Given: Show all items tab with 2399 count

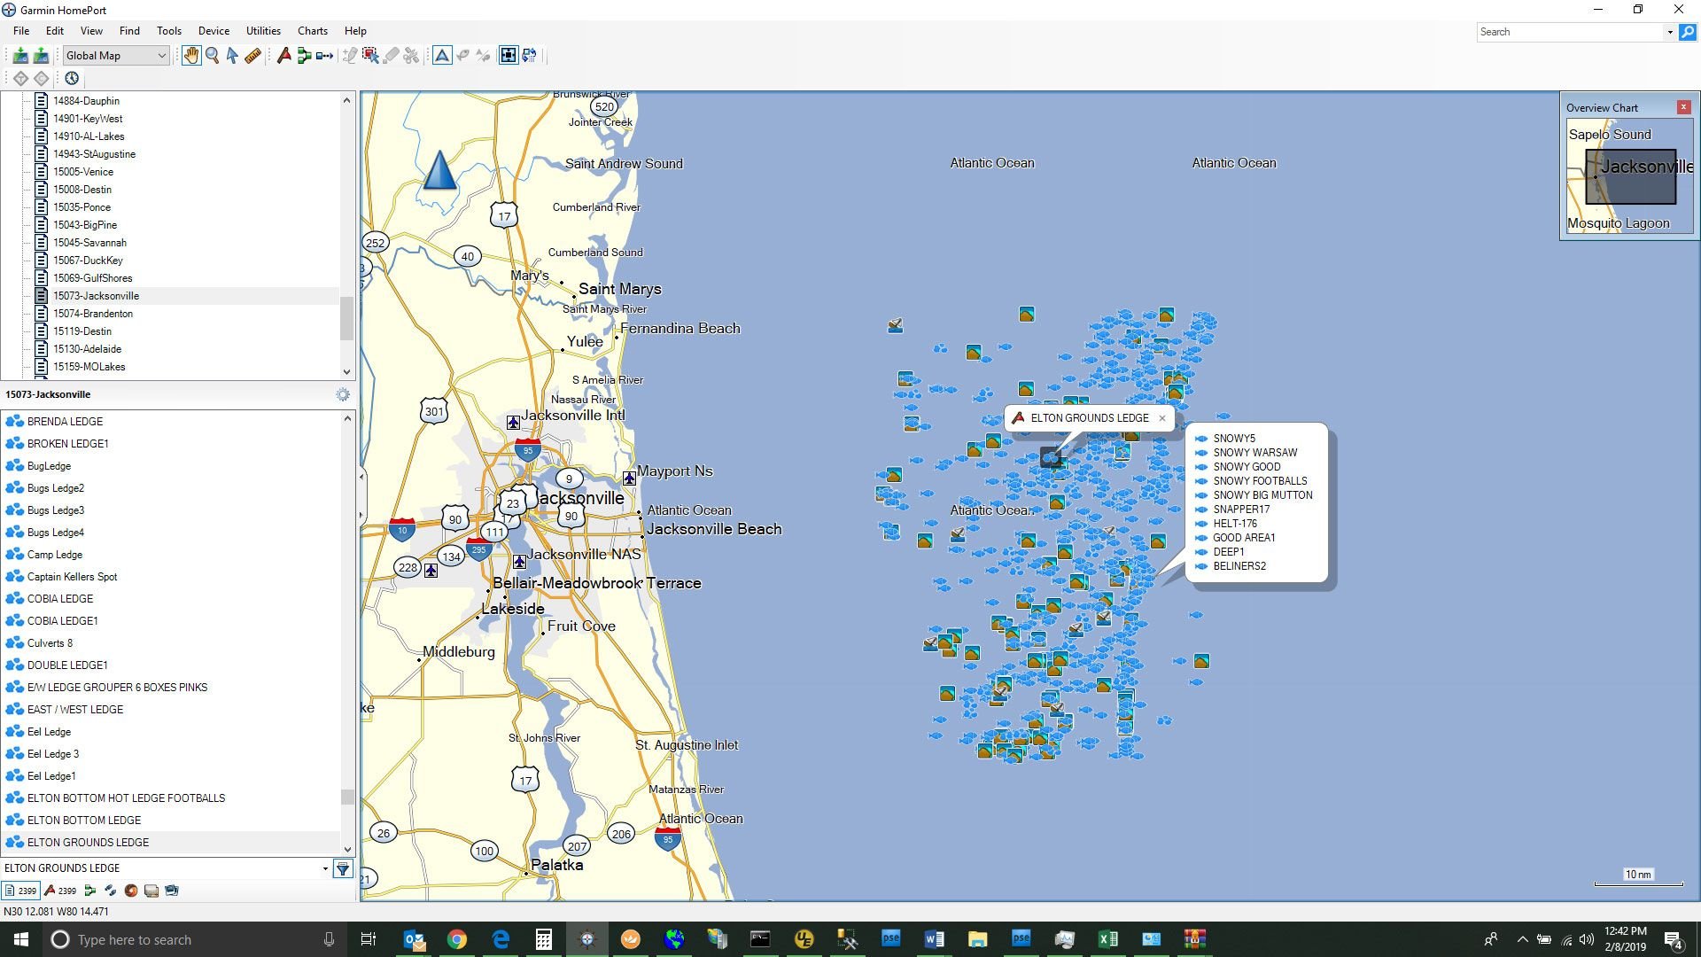Looking at the screenshot, I should click(x=21, y=891).
